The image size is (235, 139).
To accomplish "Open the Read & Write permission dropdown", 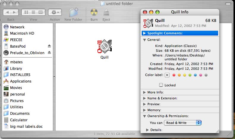I will tap(183, 123).
